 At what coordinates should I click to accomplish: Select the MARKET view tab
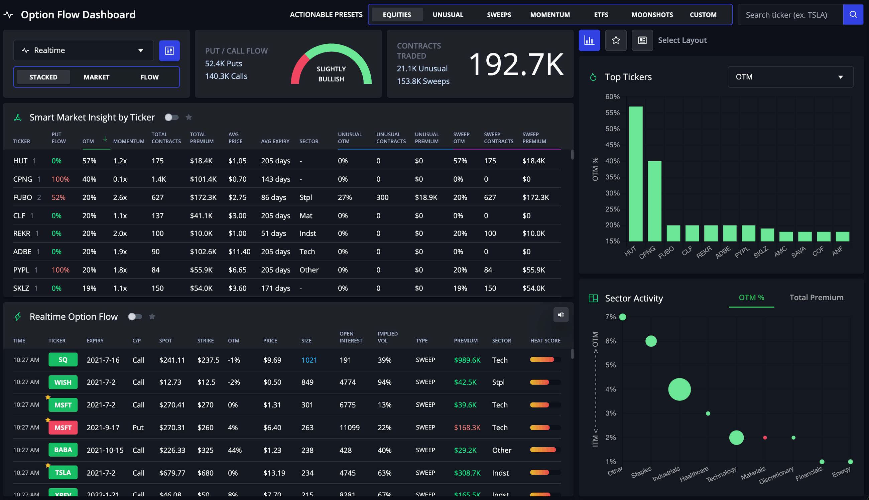(96, 77)
